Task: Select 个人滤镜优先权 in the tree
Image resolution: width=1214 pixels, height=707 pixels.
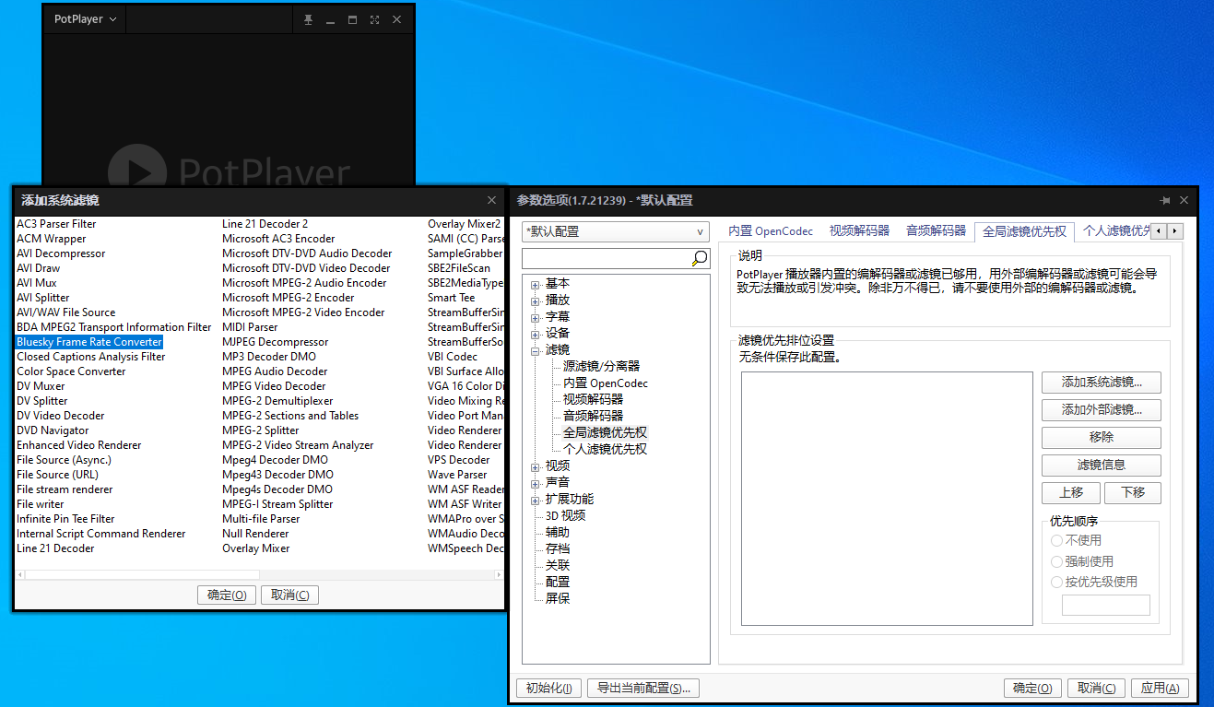Action: pyautogui.click(x=605, y=449)
